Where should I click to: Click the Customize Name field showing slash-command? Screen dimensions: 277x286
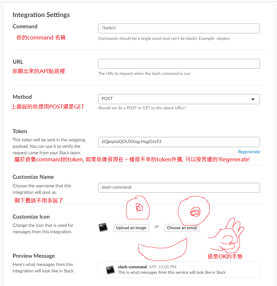179,188
